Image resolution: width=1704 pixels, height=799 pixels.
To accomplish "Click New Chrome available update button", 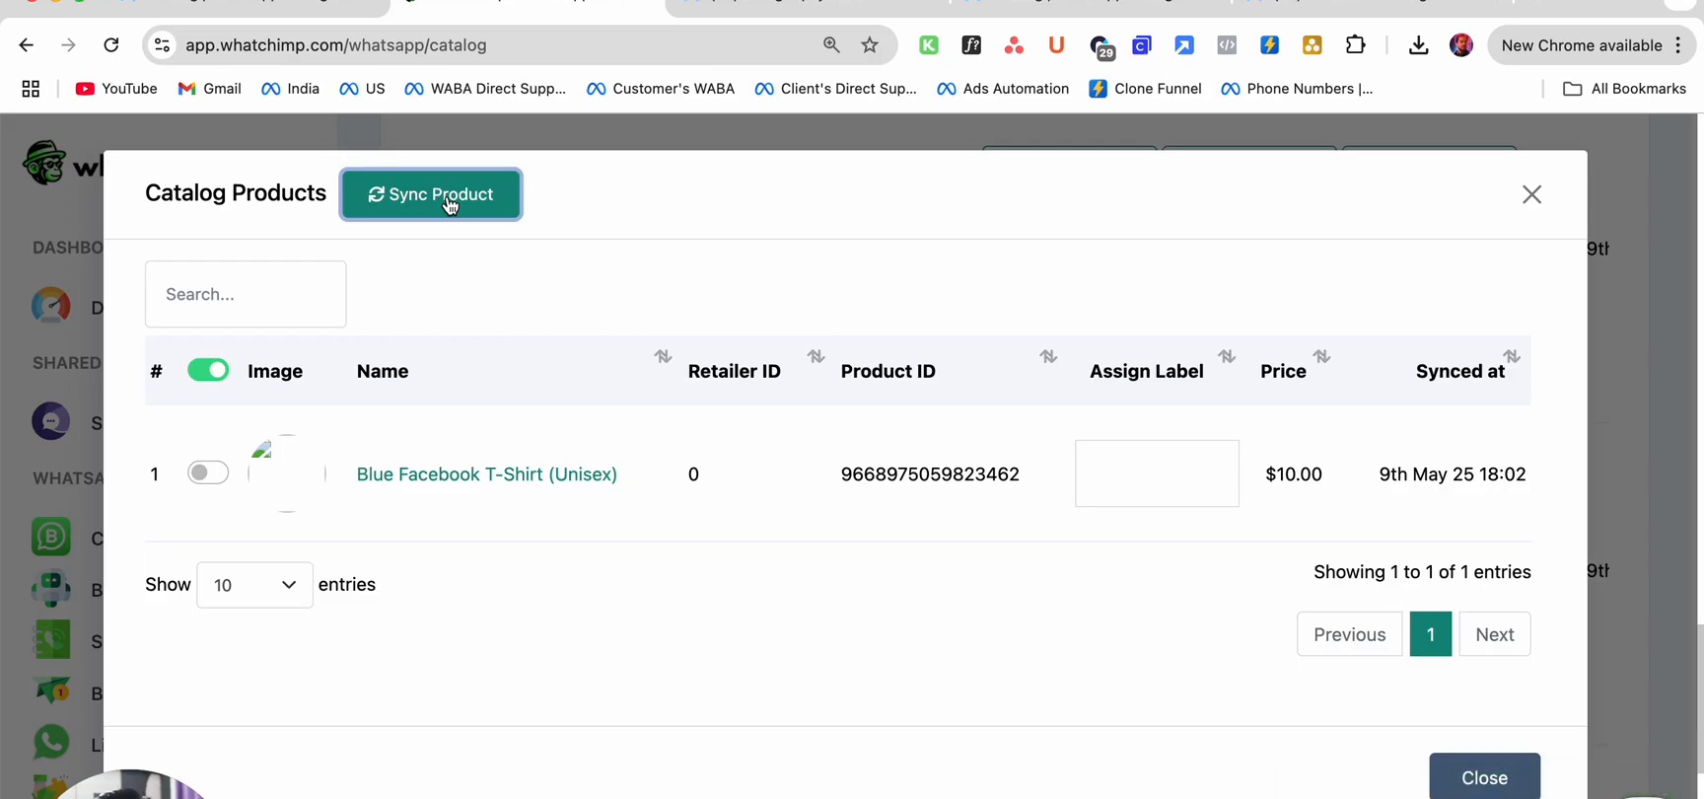I will pos(1592,45).
